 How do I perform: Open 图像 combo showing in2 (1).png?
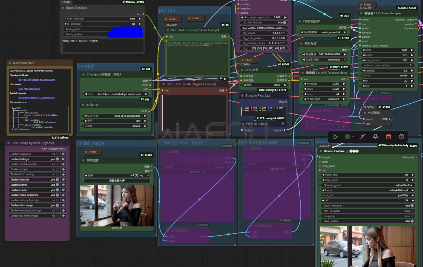point(117,175)
